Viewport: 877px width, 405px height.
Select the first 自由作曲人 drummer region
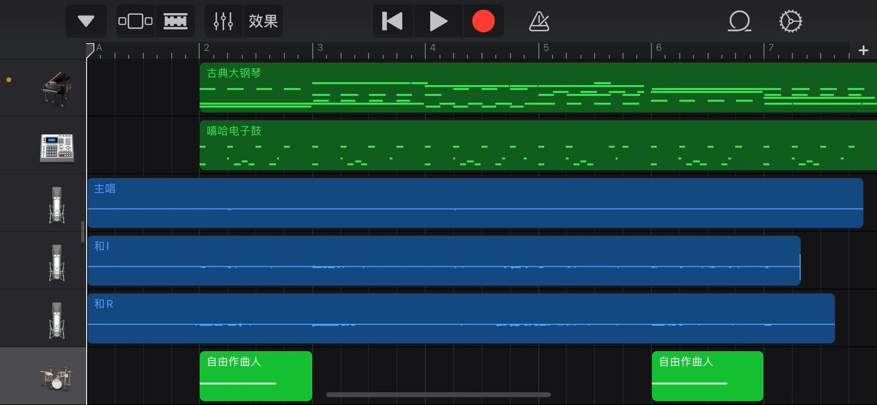point(256,376)
